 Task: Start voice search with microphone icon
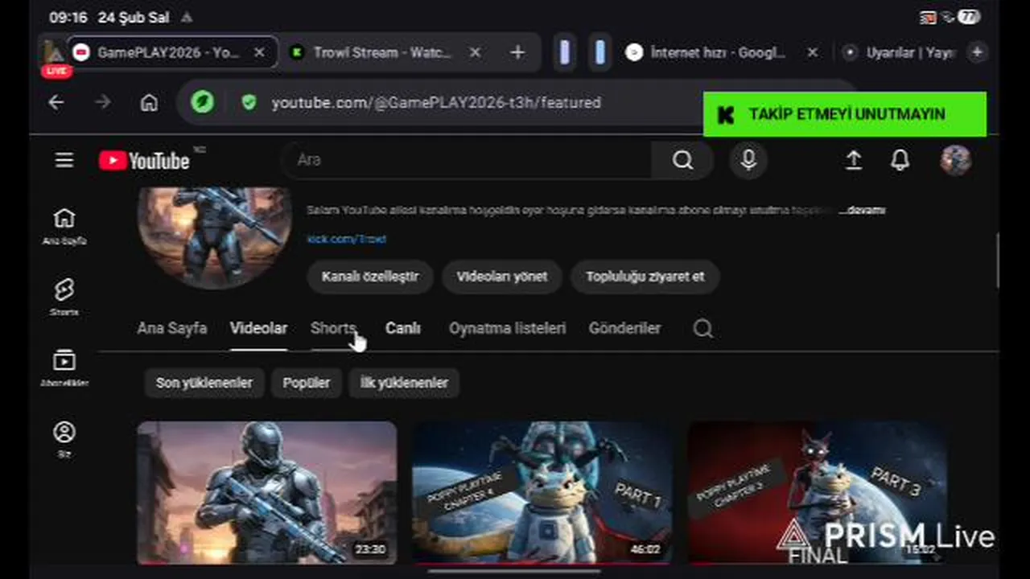tap(748, 160)
